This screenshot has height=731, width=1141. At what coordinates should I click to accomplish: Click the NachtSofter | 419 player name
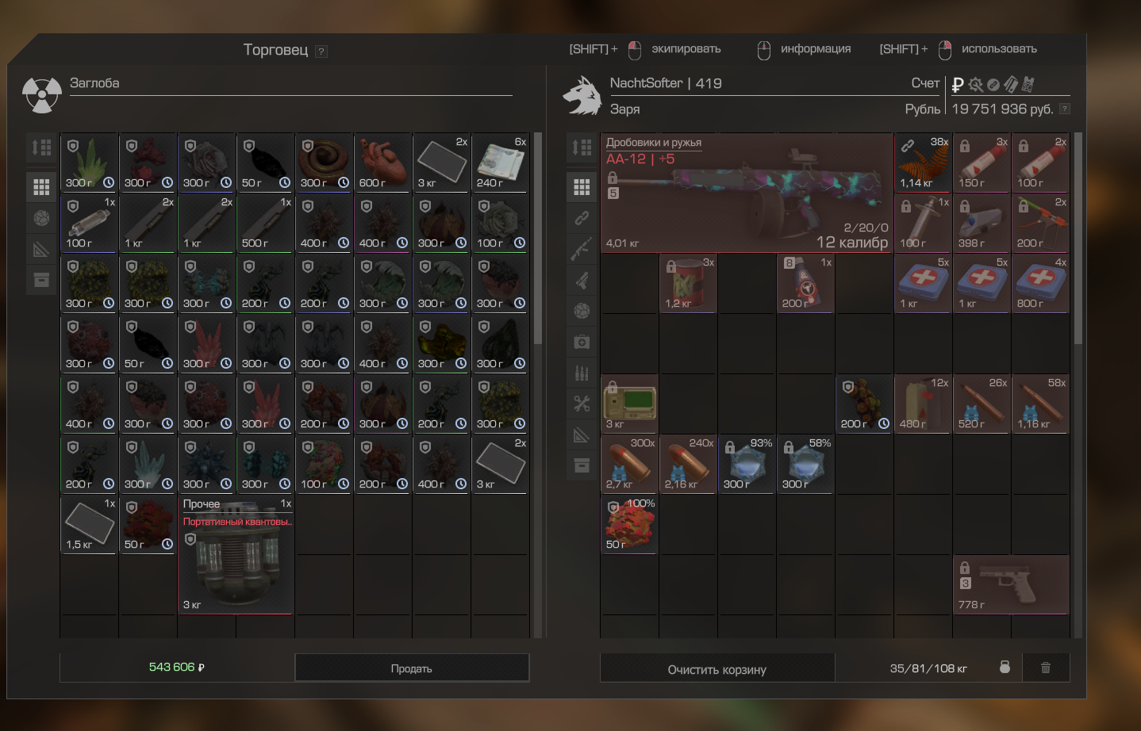[x=666, y=83]
